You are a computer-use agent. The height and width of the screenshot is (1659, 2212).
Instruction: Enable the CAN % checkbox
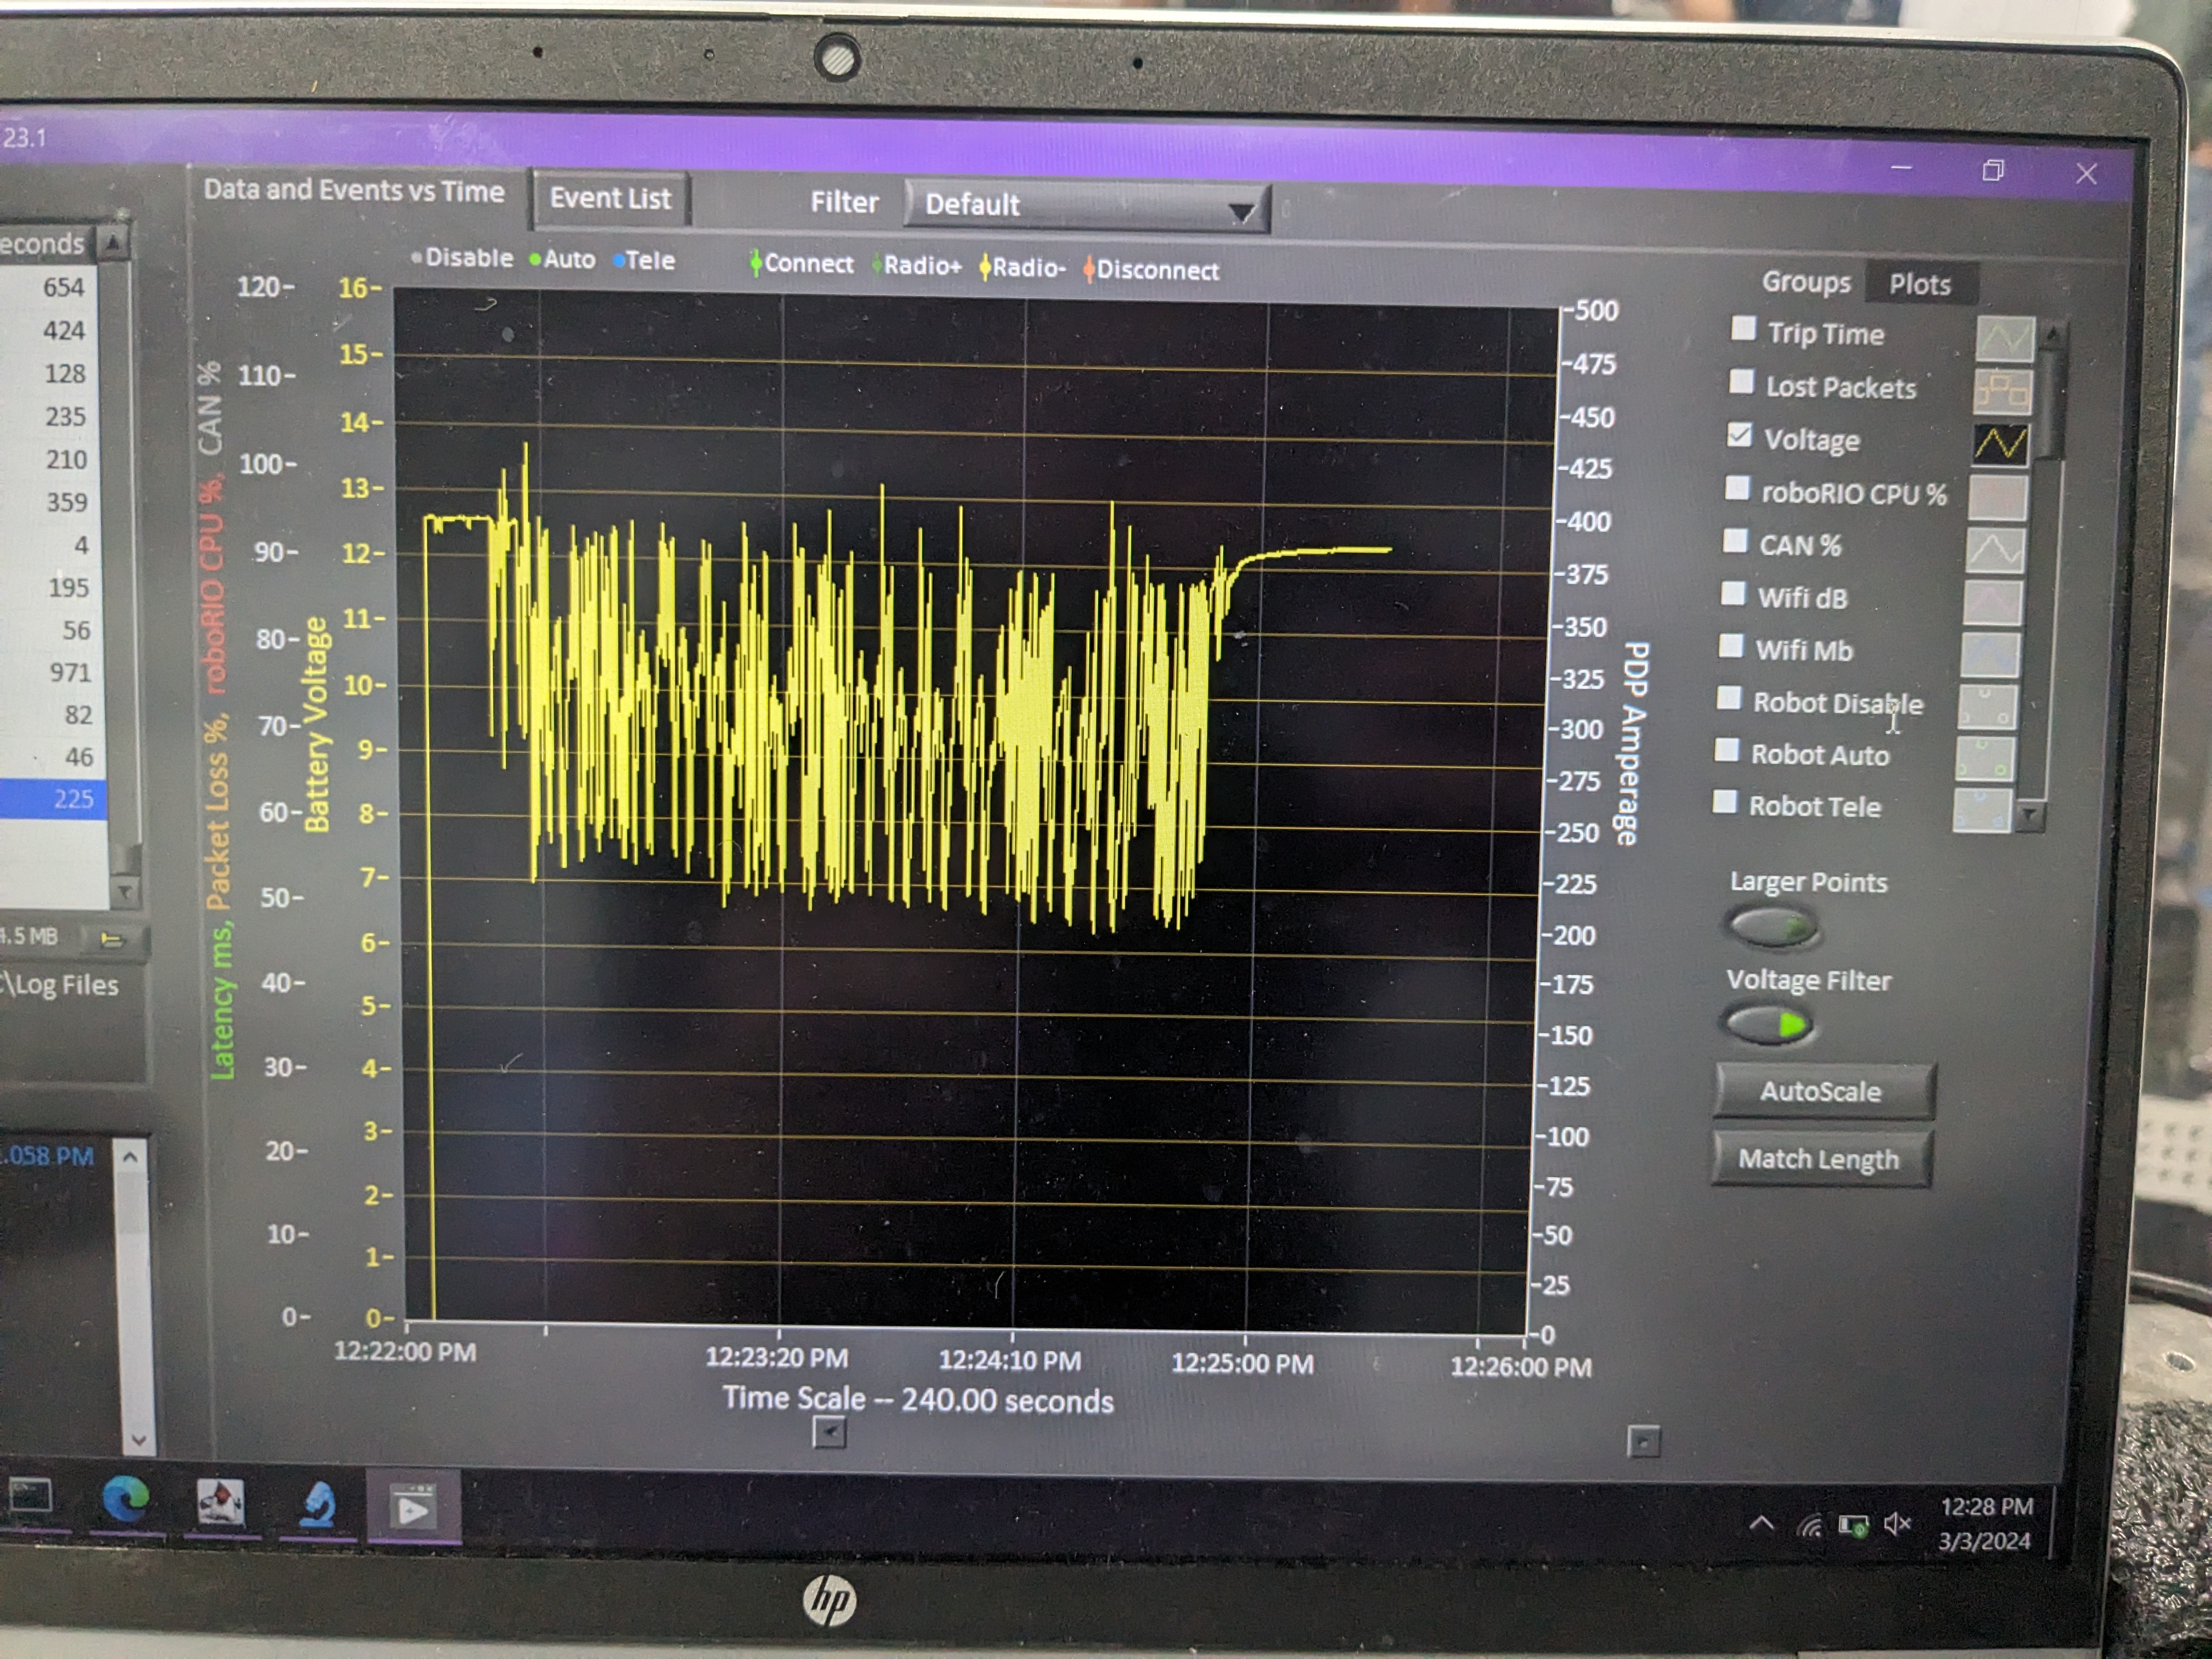pyautogui.click(x=1735, y=541)
